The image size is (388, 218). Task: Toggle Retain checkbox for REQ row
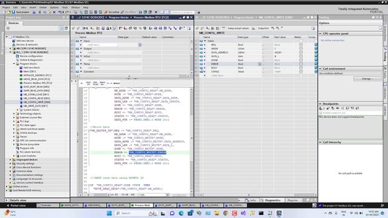click(x=301, y=45)
